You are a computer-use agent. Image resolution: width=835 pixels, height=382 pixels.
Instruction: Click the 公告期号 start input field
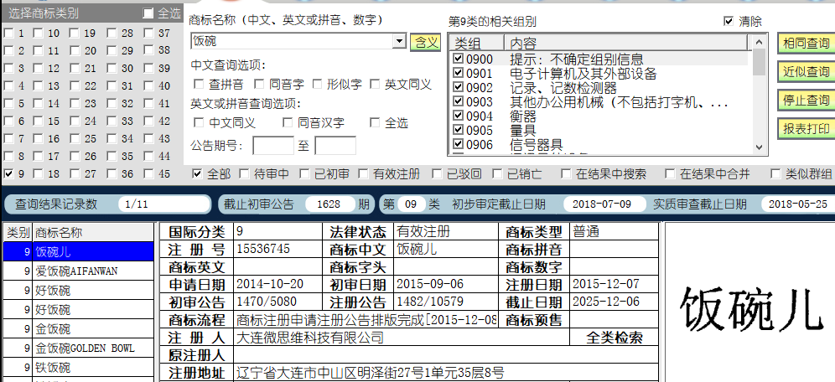tap(272, 146)
